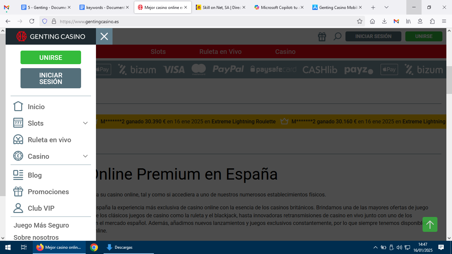The image size is (452, 254).
Task: Click Promociones in the side menu
Action: (x=48, y=192)
